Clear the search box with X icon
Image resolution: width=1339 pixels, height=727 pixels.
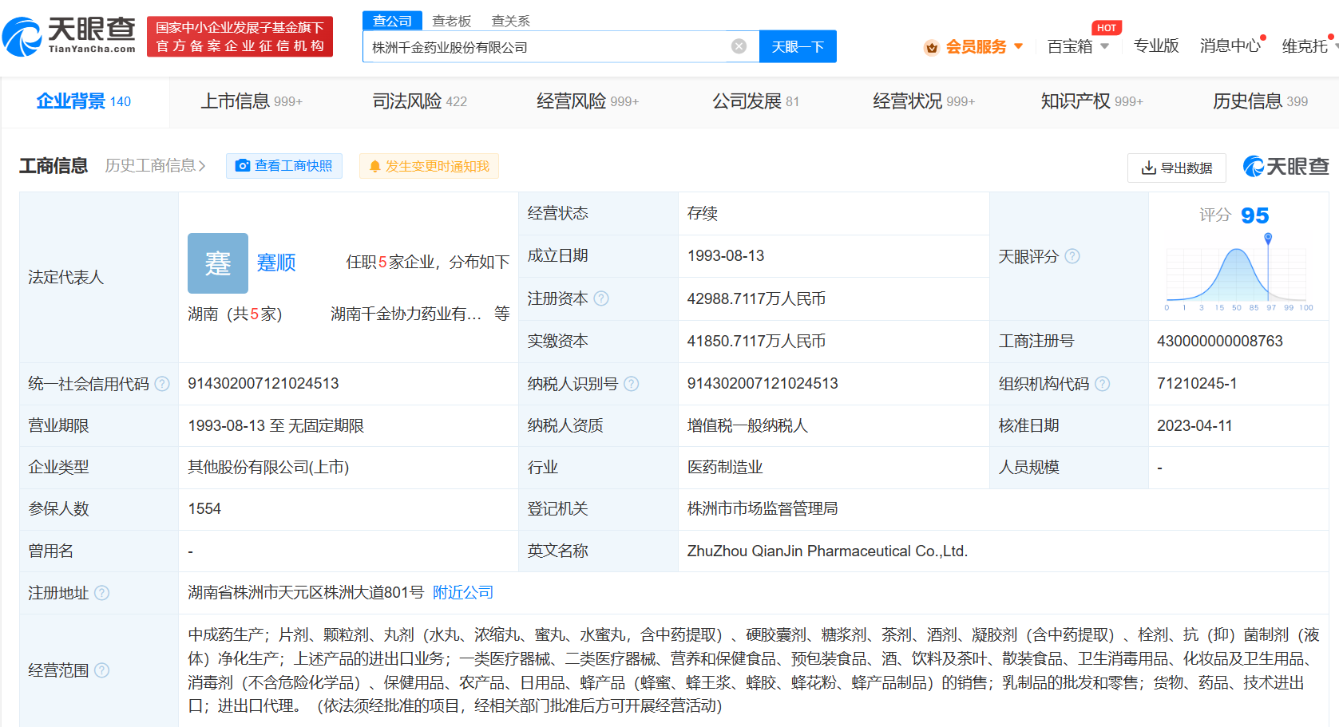click(739, 46)
